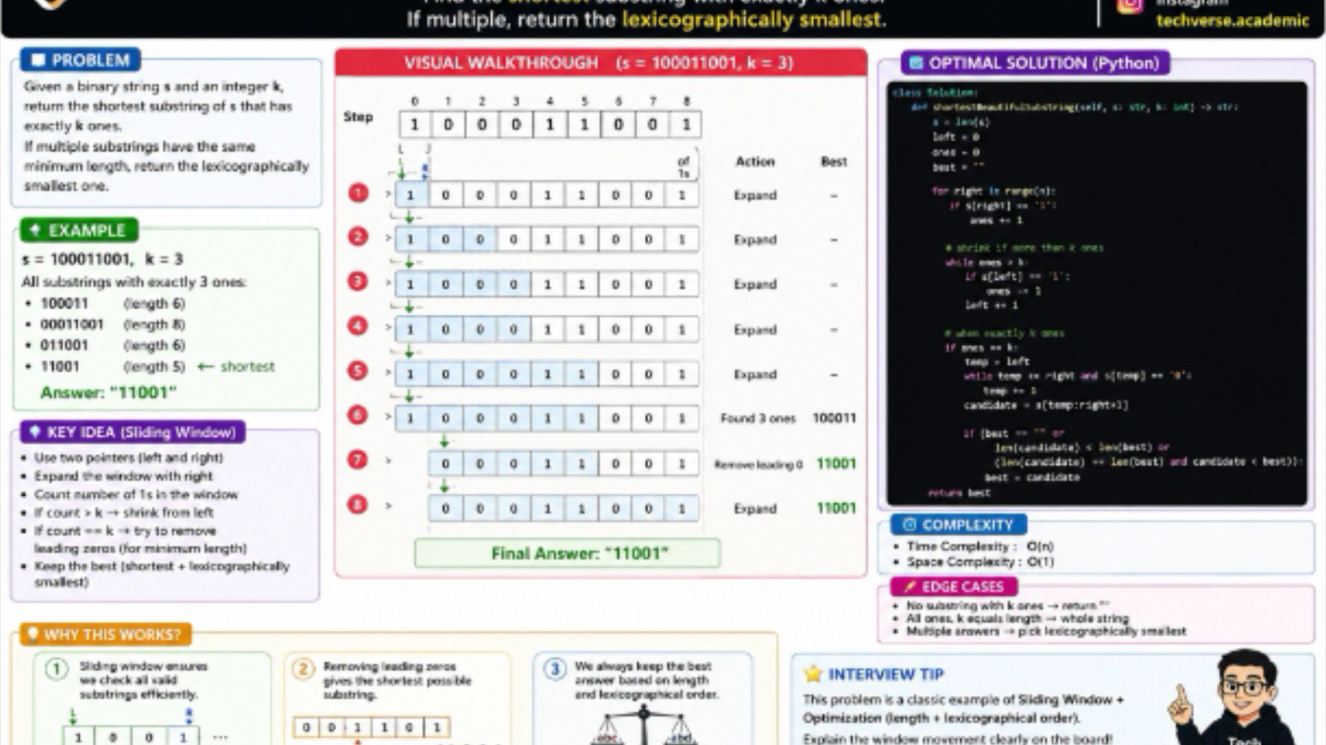Click "Use two pointers (left and right)"
This screenshot has height=745, width=1326.
129,457
